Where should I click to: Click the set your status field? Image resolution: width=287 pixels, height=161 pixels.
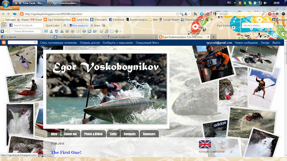pos(257,25)
